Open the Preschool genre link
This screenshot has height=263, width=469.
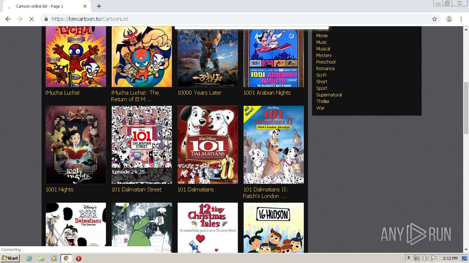click(x=326, y=62)
